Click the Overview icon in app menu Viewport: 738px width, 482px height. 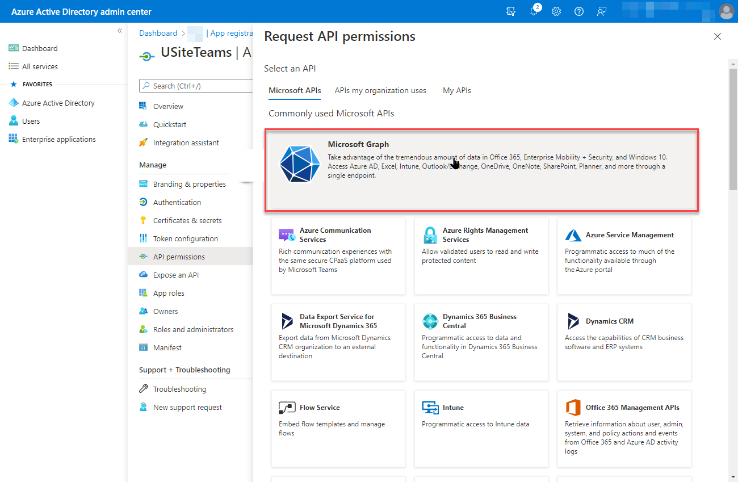pos(143,106)
